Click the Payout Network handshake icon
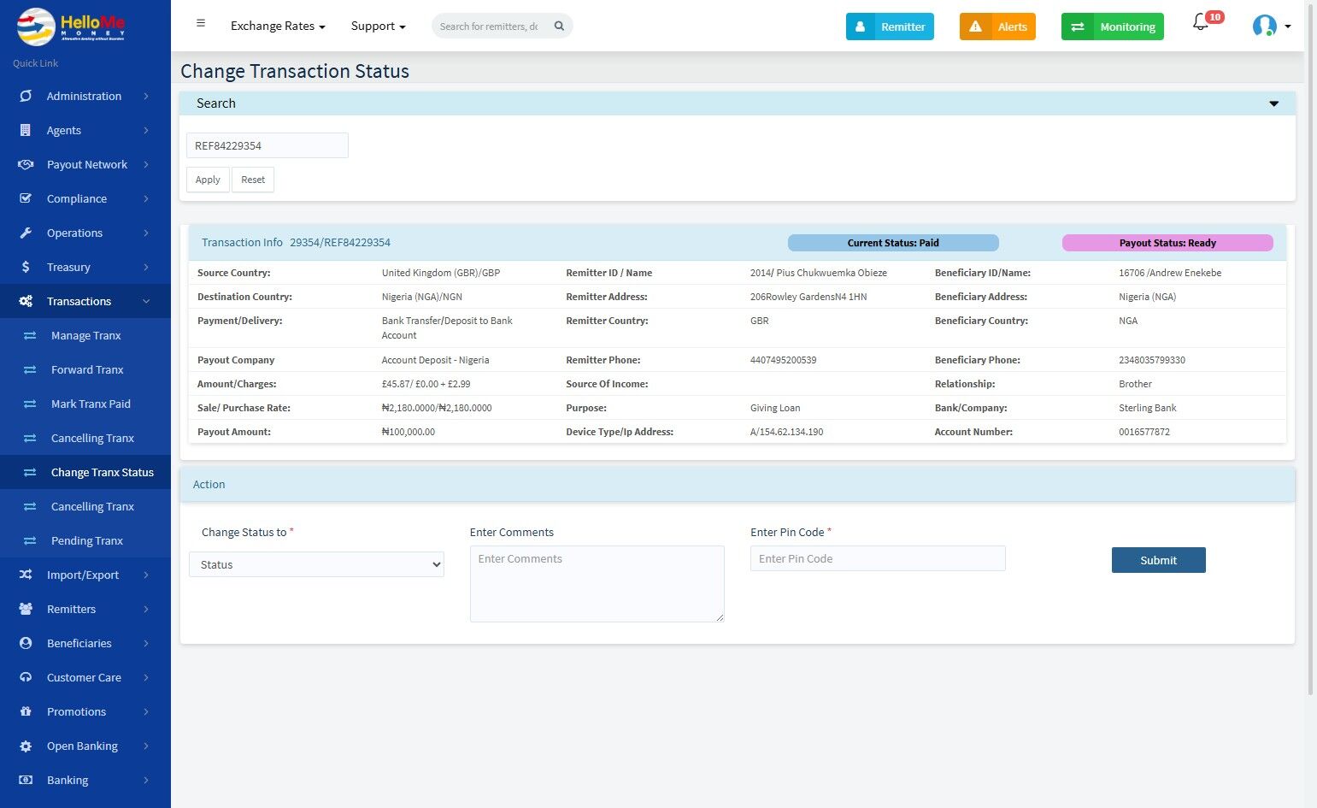1317x808 pixels. 26,164
